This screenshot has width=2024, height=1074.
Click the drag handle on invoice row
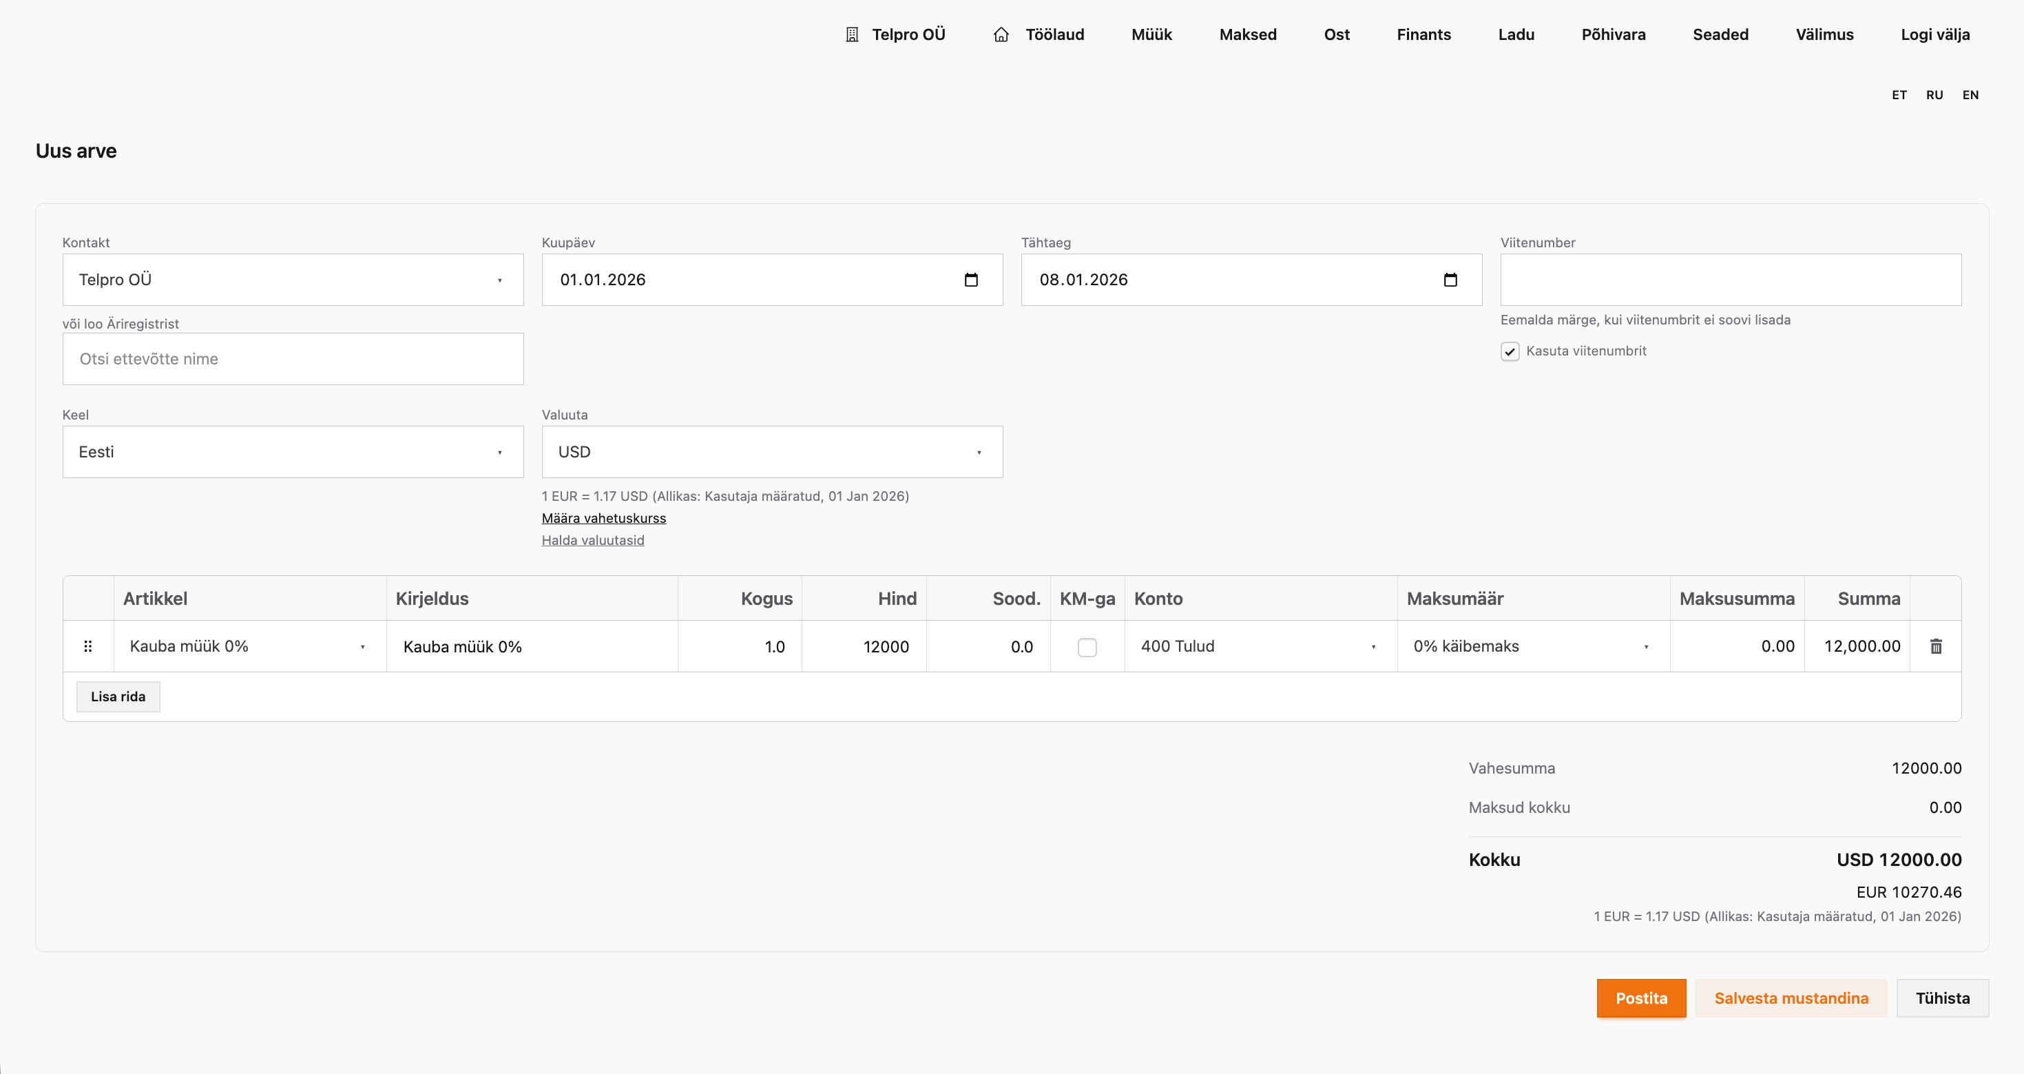click(x=88, y=646)
